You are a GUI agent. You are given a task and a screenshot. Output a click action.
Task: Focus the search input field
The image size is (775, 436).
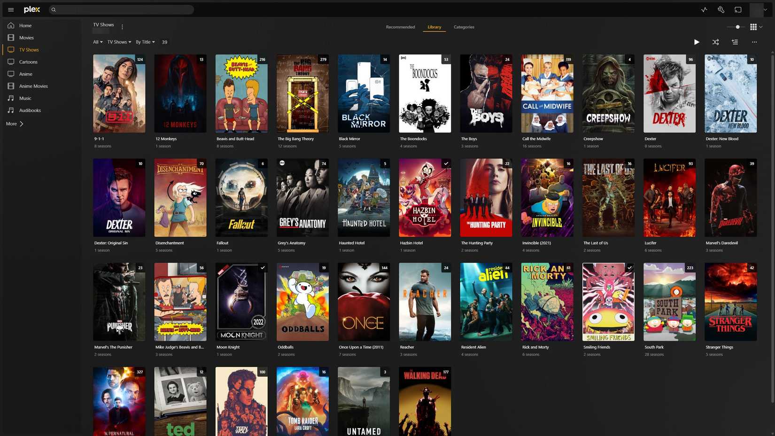(x=122, y=9)
